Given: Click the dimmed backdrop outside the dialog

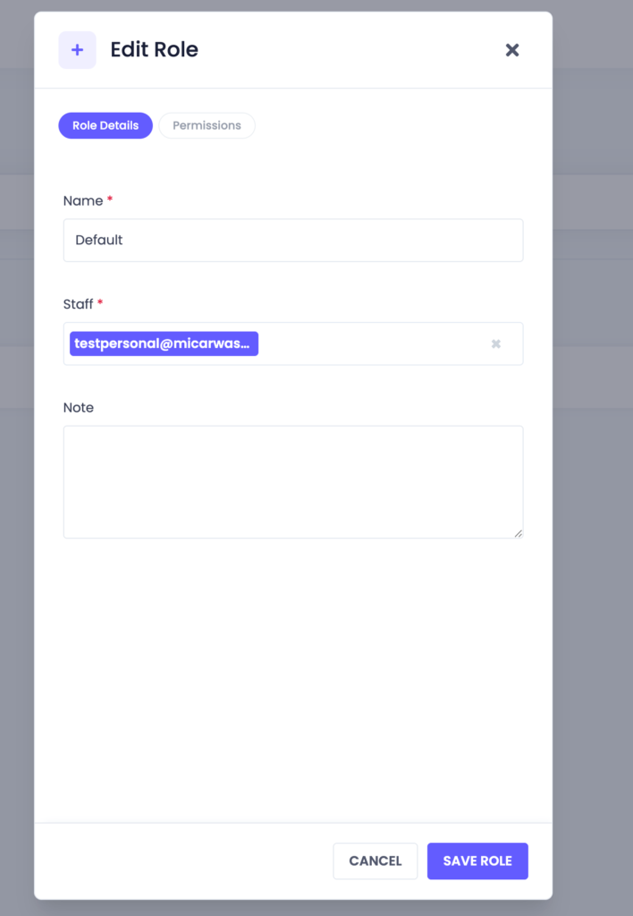Looking at the screenshot, I should click(592, 537).
